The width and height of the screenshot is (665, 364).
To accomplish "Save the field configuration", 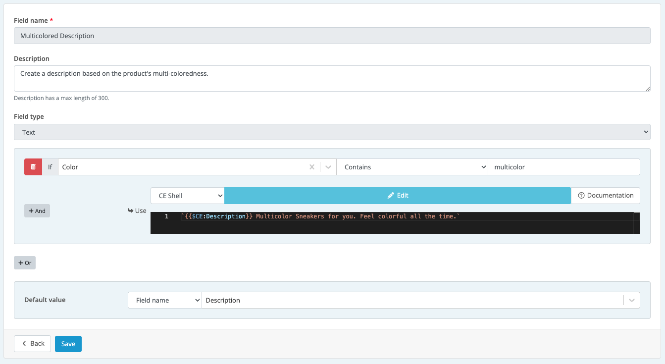I will (68, 343).
